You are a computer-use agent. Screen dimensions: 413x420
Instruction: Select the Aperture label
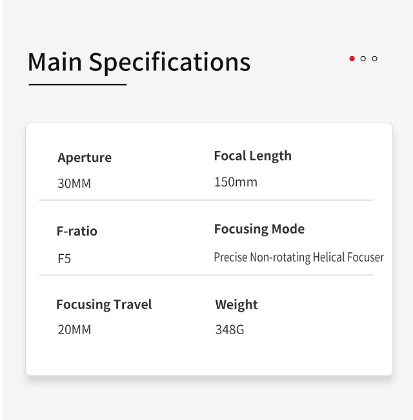(85, 158)
